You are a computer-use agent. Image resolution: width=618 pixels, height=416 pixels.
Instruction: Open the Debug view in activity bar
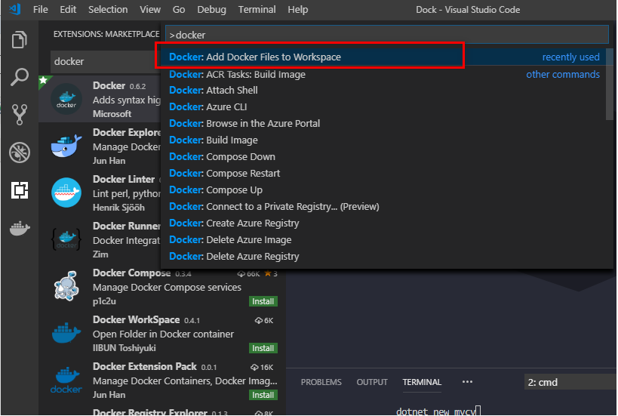tap(20, 153)
